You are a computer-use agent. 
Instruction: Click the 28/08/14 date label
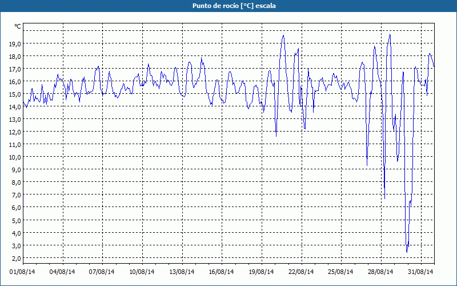point(380,272)
